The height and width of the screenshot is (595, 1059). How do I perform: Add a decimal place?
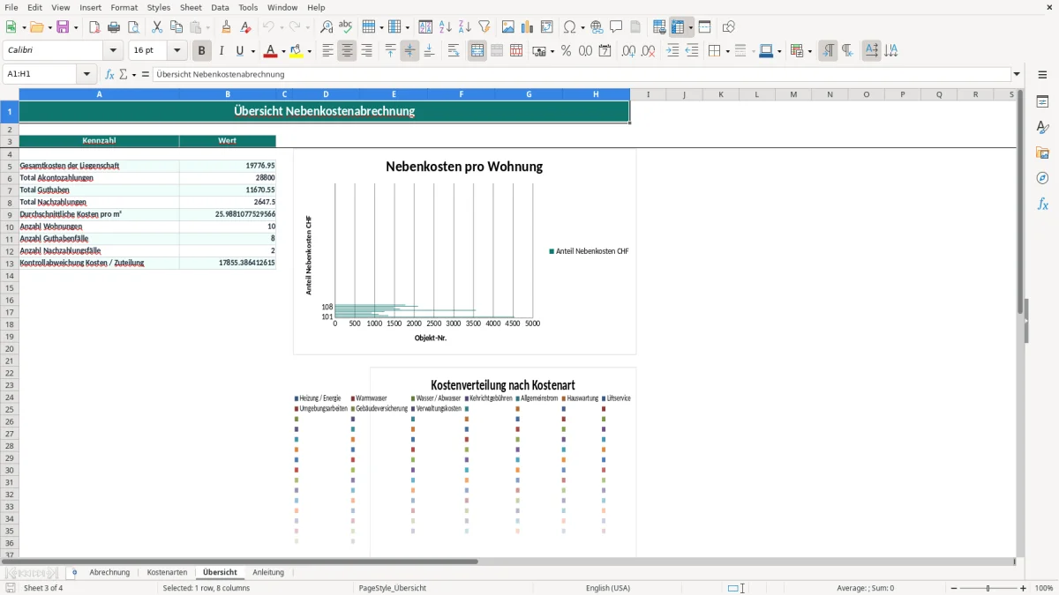point(629,51)
